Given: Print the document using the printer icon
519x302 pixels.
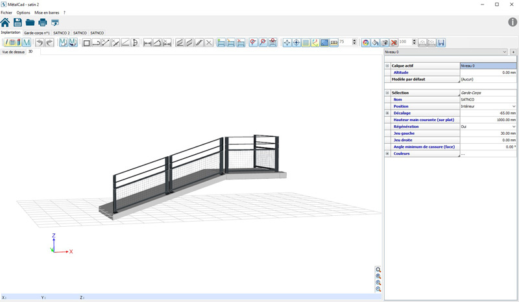Looking at the screenshot, I should point(43,23).
